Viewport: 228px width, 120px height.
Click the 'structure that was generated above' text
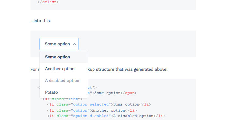coord(132,69)
